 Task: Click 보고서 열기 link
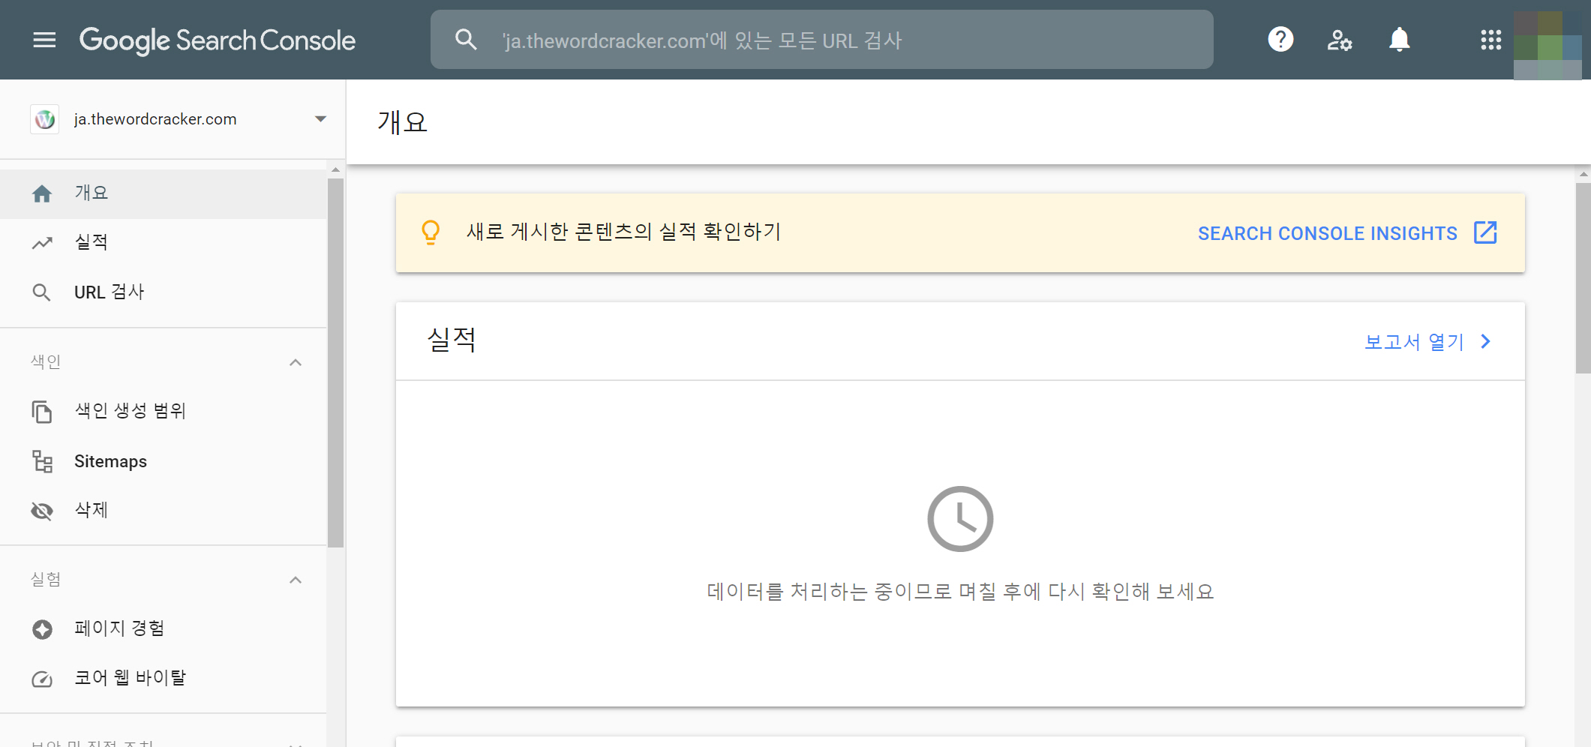coord(1414,342)
